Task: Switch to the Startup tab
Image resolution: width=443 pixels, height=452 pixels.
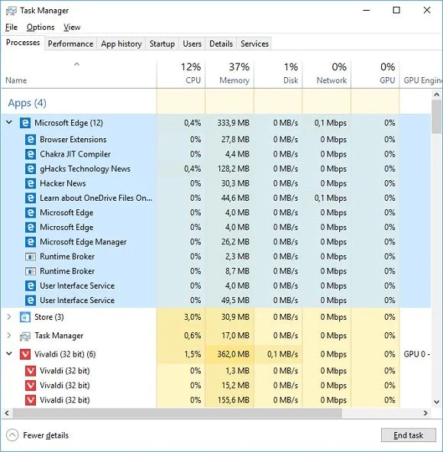Action: pos(162,44)
